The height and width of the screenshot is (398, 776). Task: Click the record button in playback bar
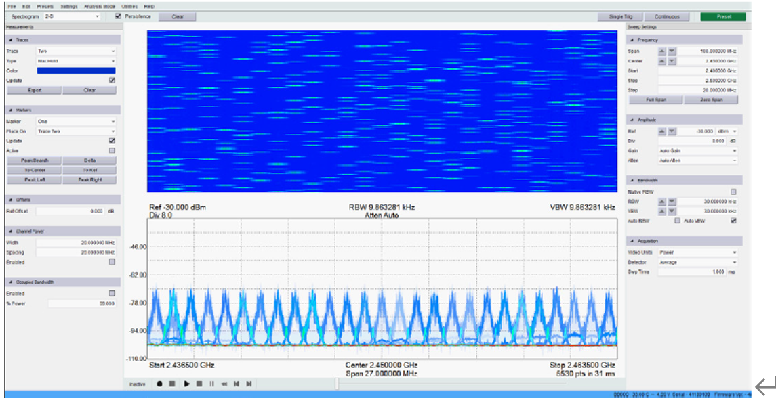[160, 384]
